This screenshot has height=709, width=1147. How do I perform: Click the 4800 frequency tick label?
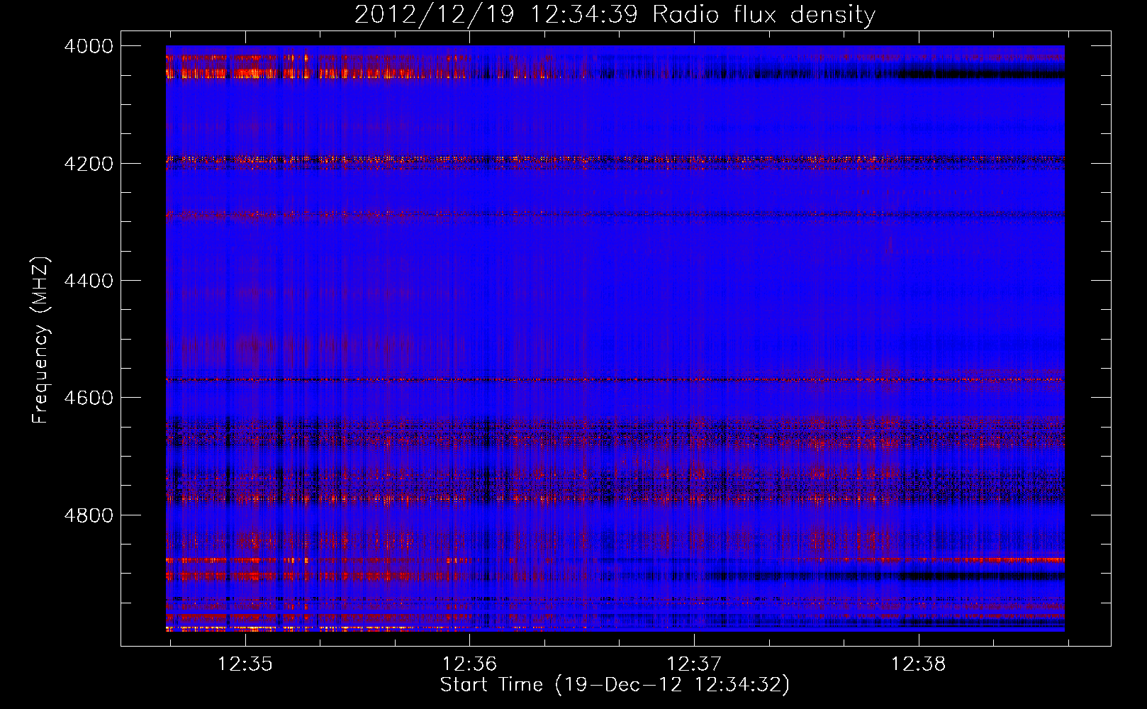click(89, 515)
